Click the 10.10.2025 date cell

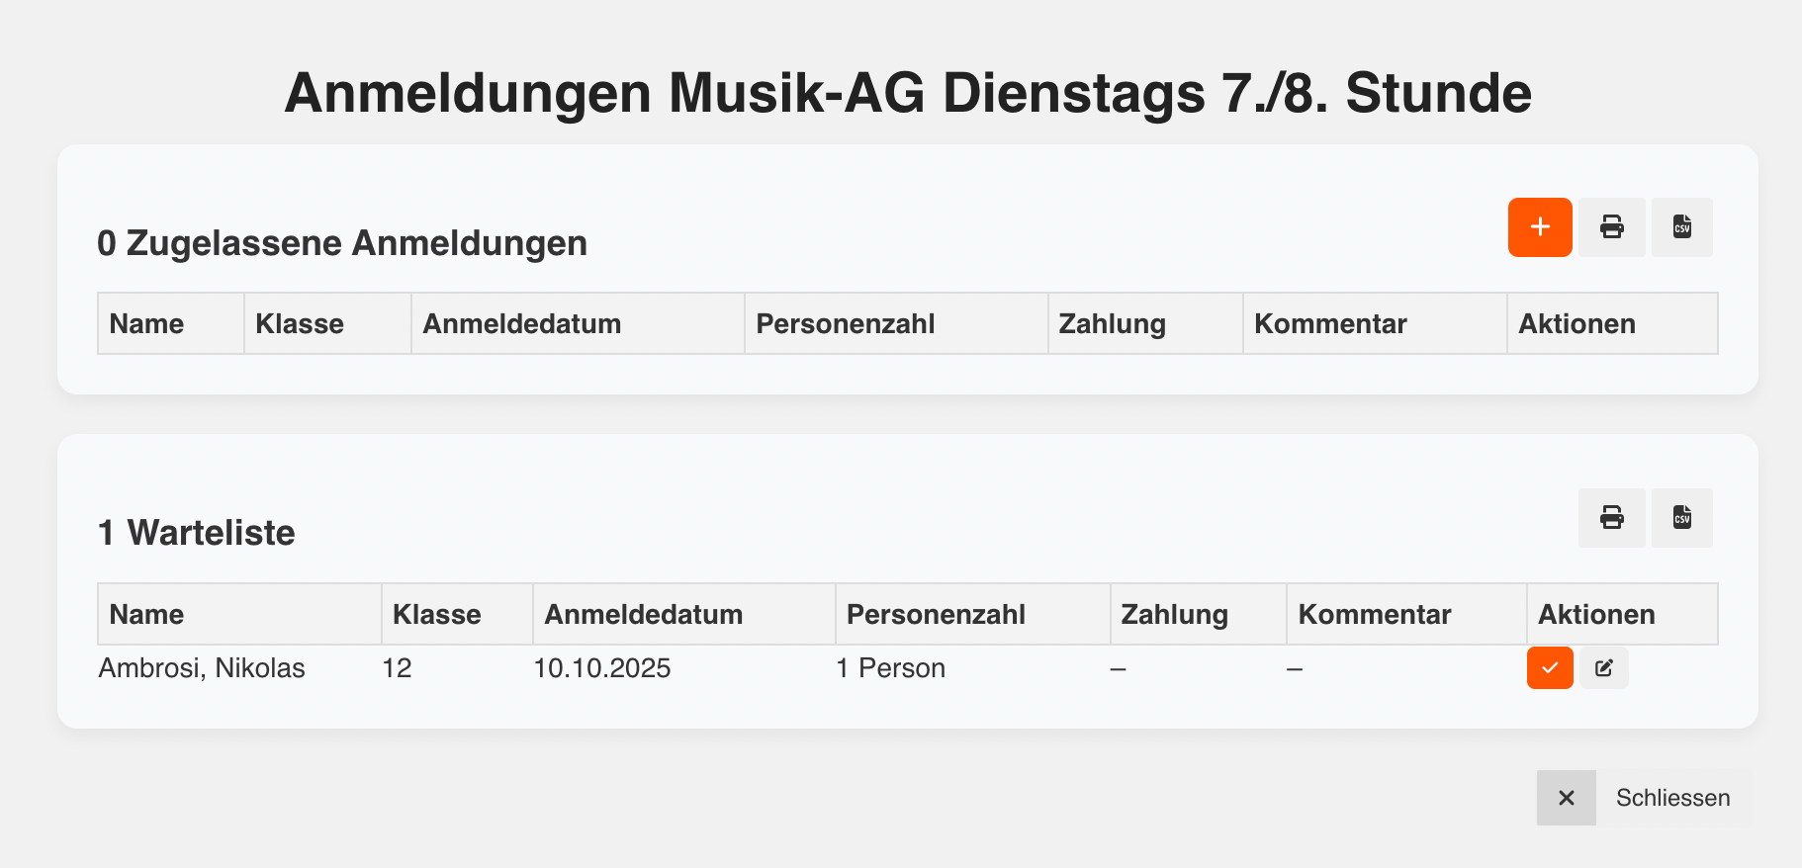tap(601, 668)
